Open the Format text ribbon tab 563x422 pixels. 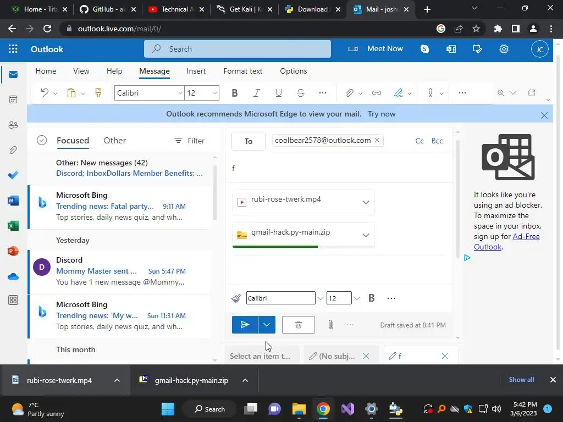click(x=242, y=71)
